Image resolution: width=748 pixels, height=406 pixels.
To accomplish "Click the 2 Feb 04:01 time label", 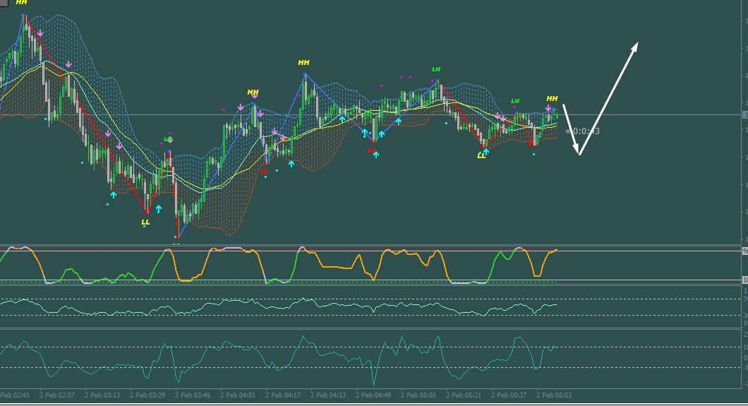I will pos(238,395).
